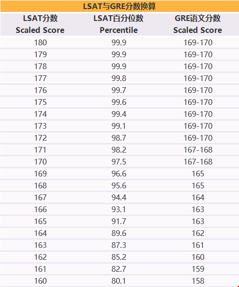Viewport: 239px width, 287px height.
Task: Select the GRE score 162 cell
Action: pos(198,233)
